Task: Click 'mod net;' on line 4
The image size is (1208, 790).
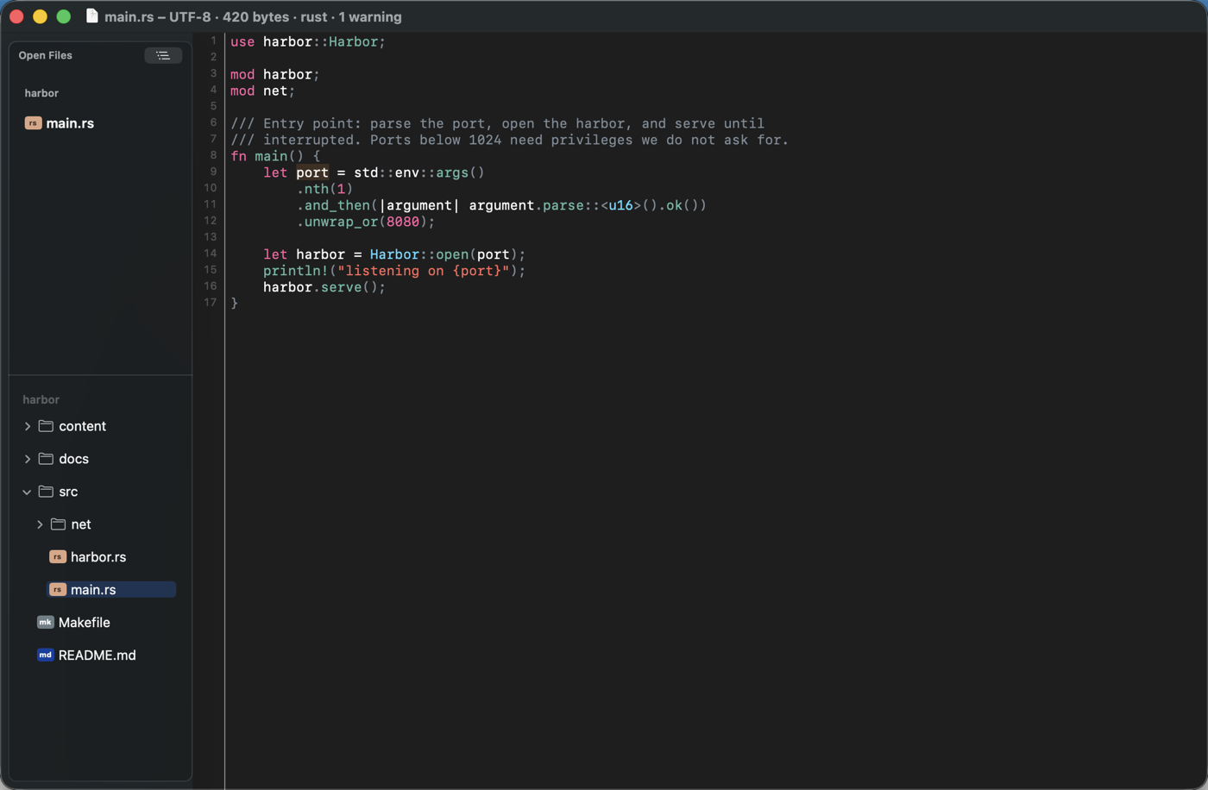Action: pos(263,91)
